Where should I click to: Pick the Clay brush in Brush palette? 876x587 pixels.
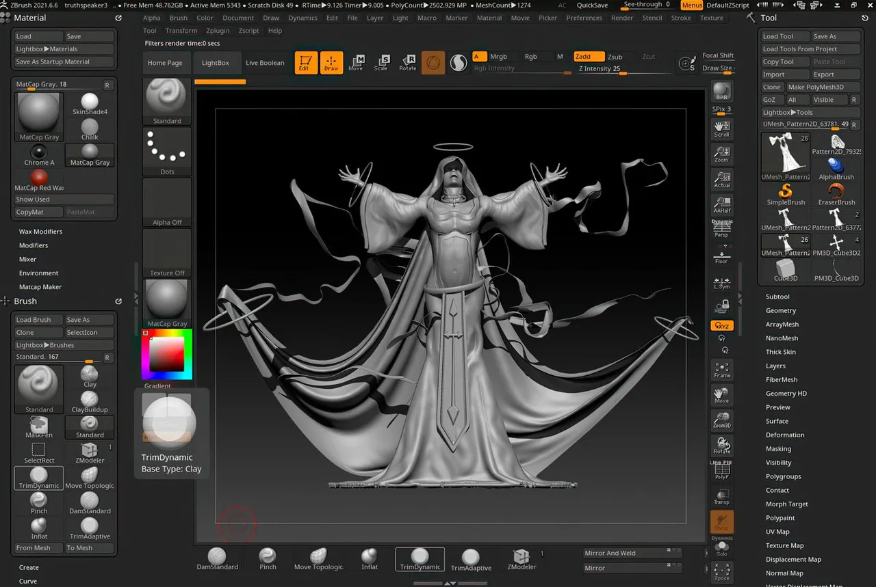point(90,377)
